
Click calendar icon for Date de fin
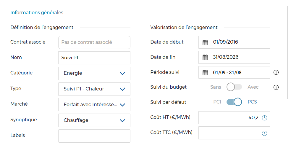pos(205,58)
